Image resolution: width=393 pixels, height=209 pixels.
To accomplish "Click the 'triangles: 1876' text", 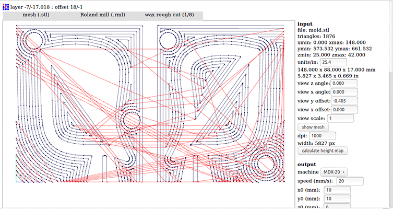I will tap(316, 37).
